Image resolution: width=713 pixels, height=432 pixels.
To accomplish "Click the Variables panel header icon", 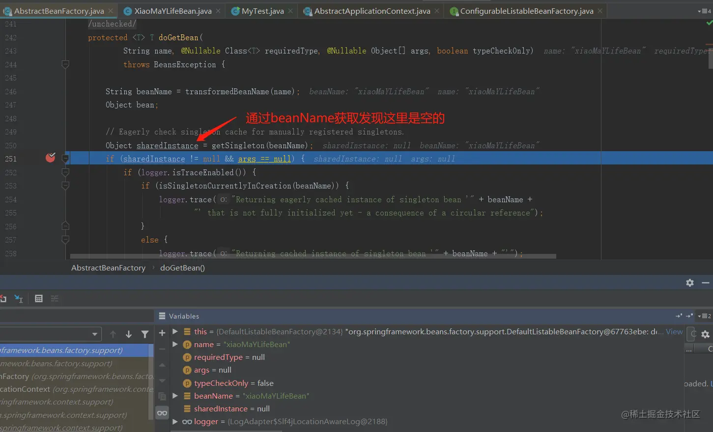I will pos(162,316).
